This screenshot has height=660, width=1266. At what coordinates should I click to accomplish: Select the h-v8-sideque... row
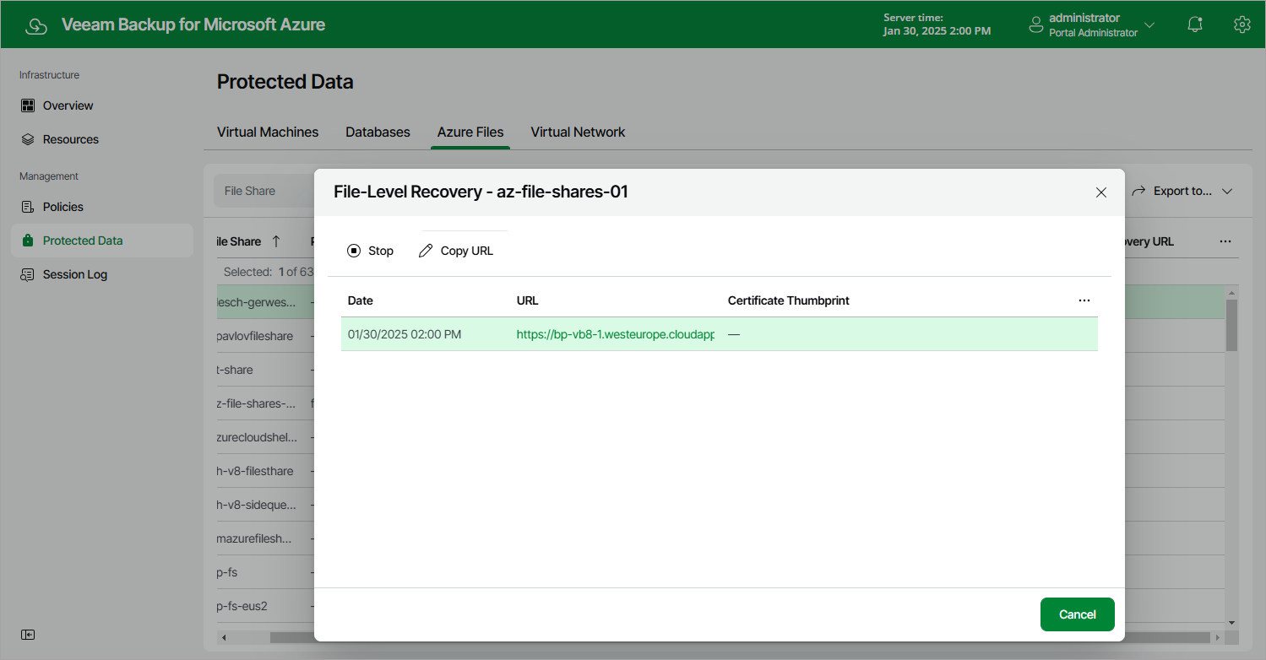click(257, 505)
